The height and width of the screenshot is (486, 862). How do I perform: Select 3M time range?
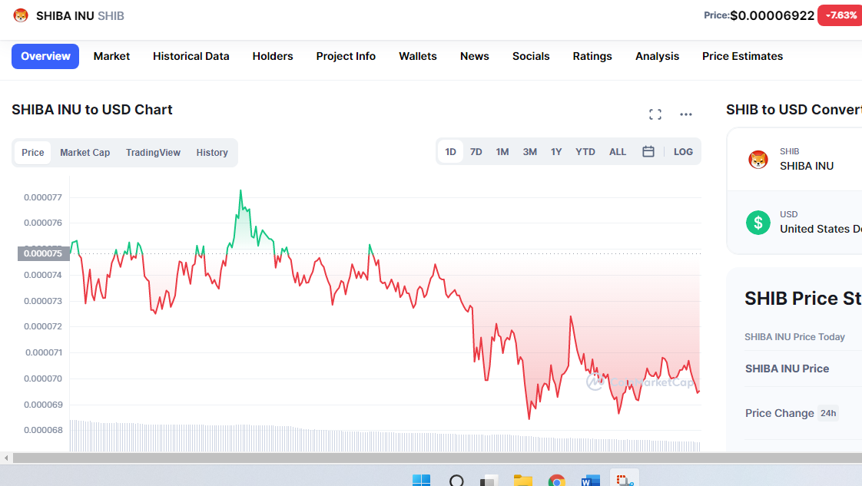tap(529, 151)
